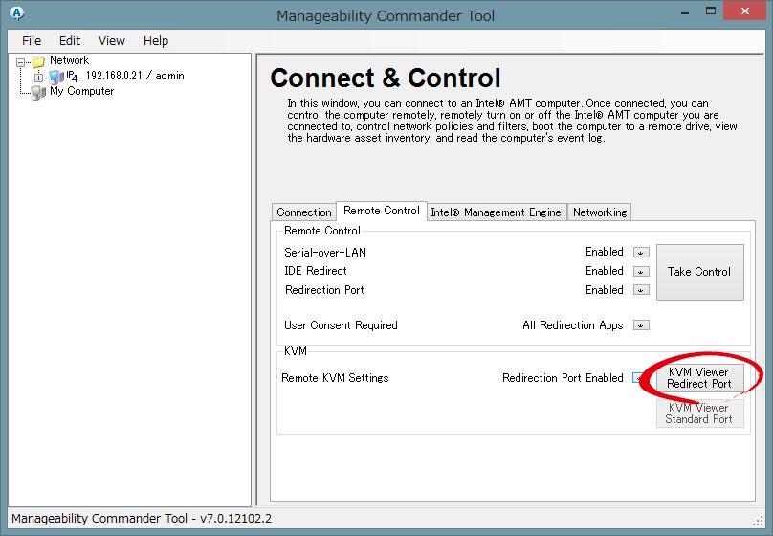Open the Serial-over-LAN dropdown arrow
Image resolution: width=773 pixels, height=536 pixels.
641,253
